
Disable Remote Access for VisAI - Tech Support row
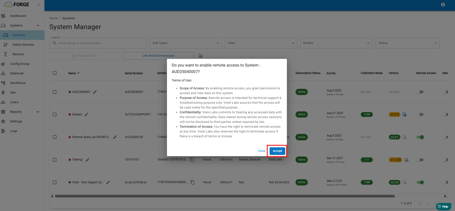420,182
